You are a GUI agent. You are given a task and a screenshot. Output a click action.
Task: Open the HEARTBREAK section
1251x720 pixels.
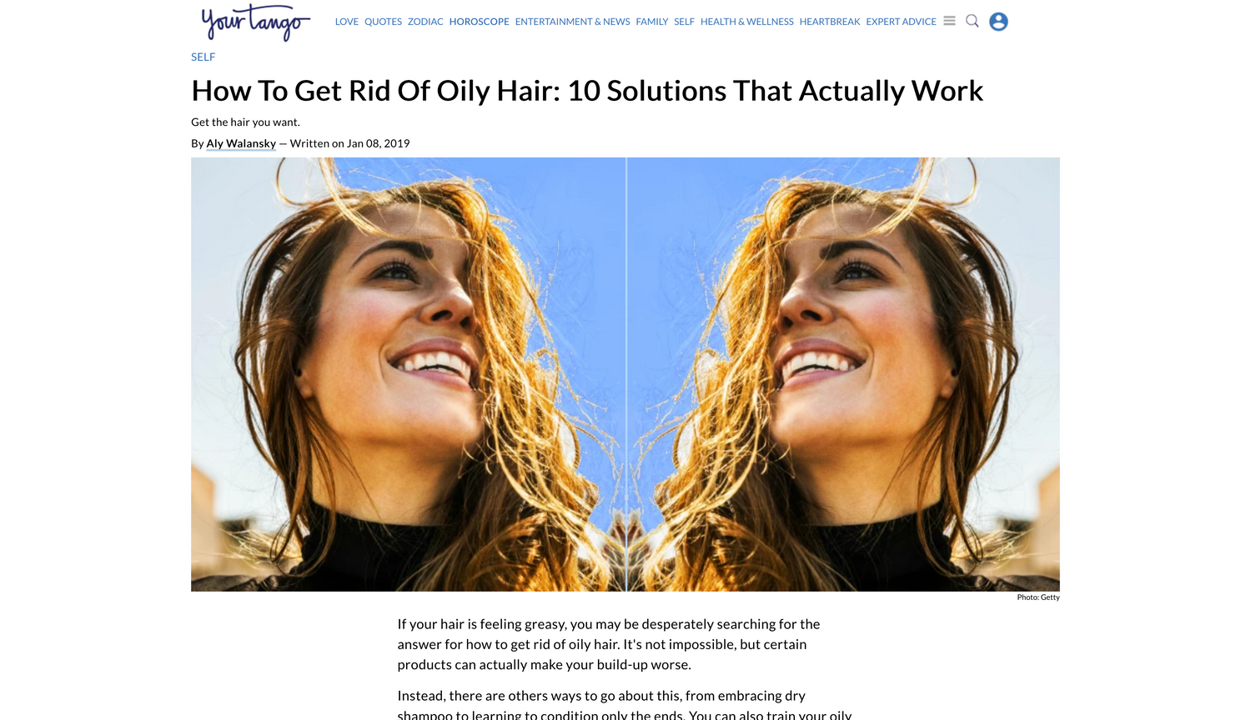pos(830,22)
